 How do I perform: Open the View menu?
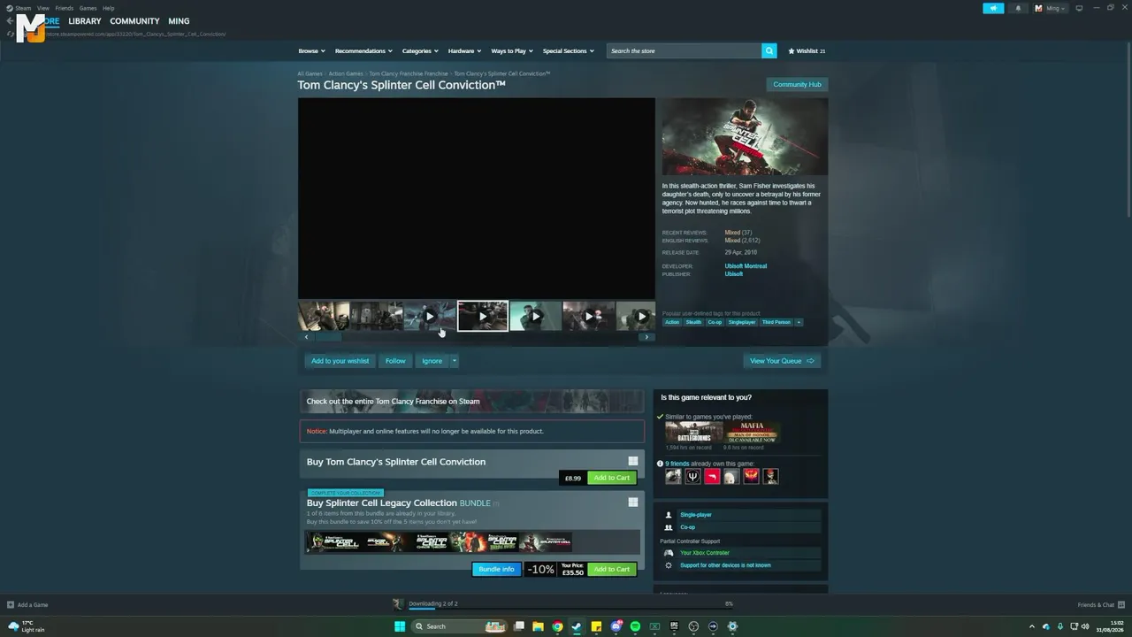coord(42,8)
